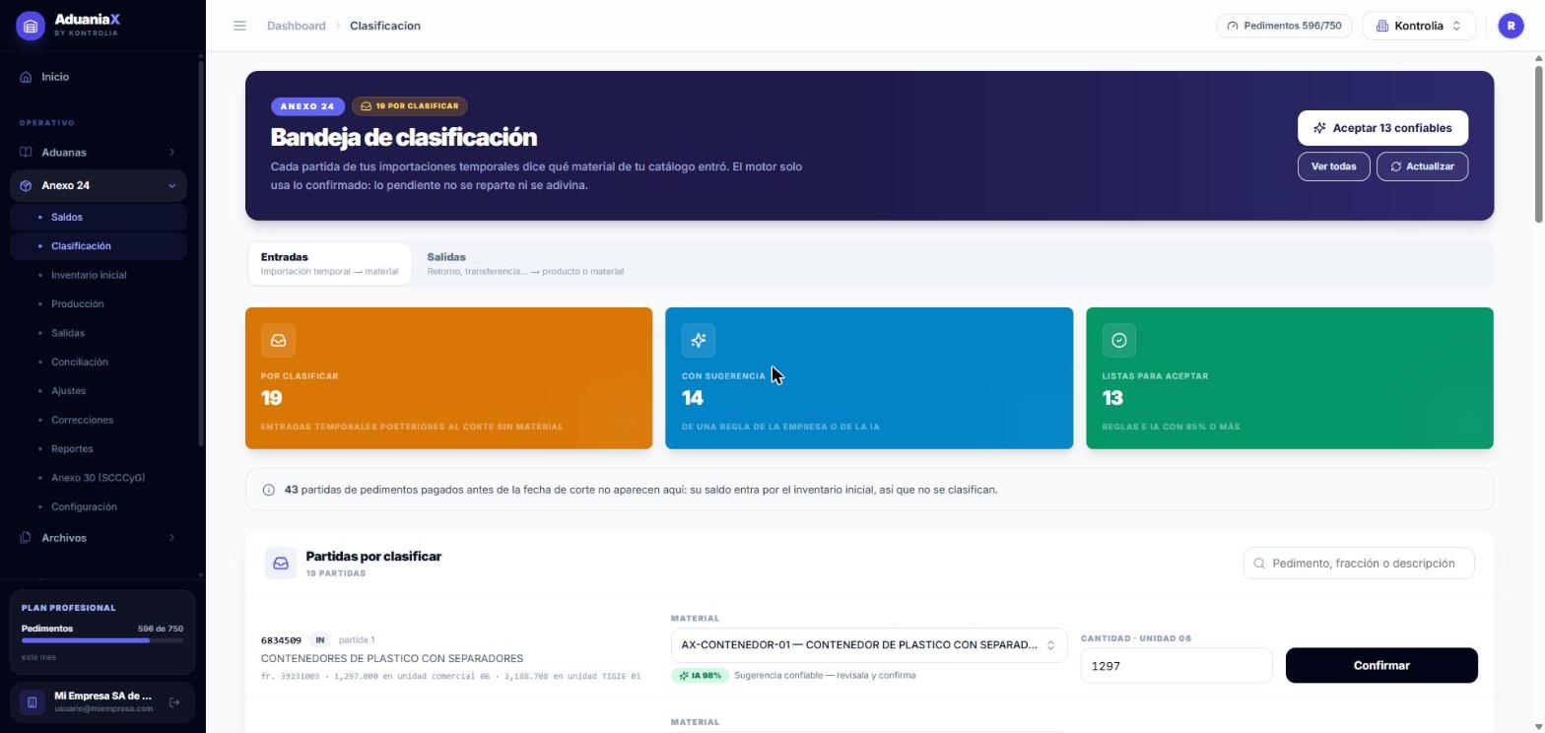Expand the Aduanas submenu chevron
1545x733 pixels.
pos(171,153)
